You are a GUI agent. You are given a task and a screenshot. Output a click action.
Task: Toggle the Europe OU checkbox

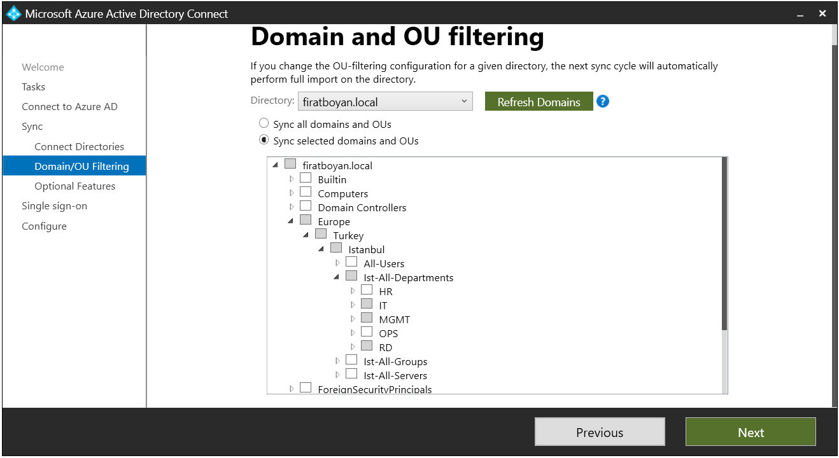(x=306, y=220)
